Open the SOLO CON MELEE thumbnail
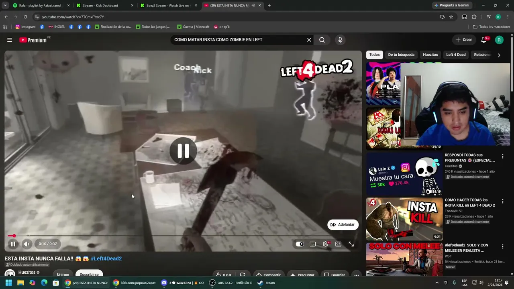Screen dimensions: 514x289 click(x=404, y=260)
